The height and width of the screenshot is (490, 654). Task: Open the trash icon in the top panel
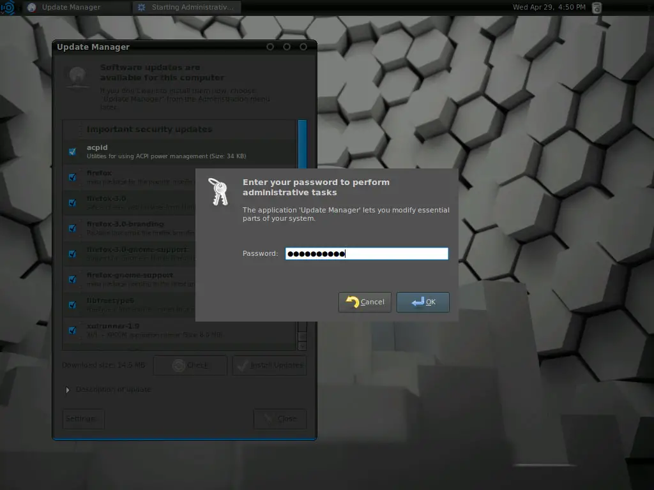tap(597, 8)
